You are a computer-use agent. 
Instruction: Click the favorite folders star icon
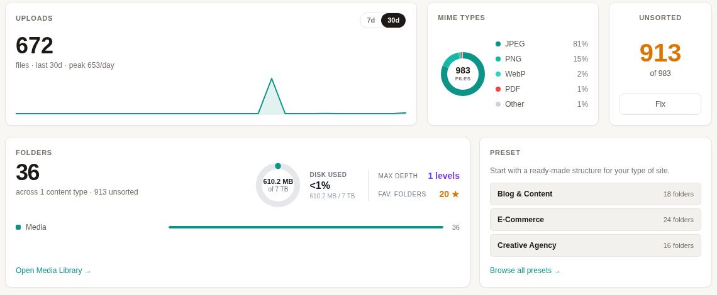tap(455, 194)
